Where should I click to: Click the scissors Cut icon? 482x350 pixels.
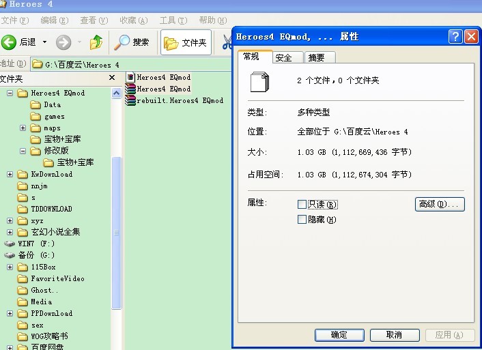pyautogui.click(x=227, y=42)
